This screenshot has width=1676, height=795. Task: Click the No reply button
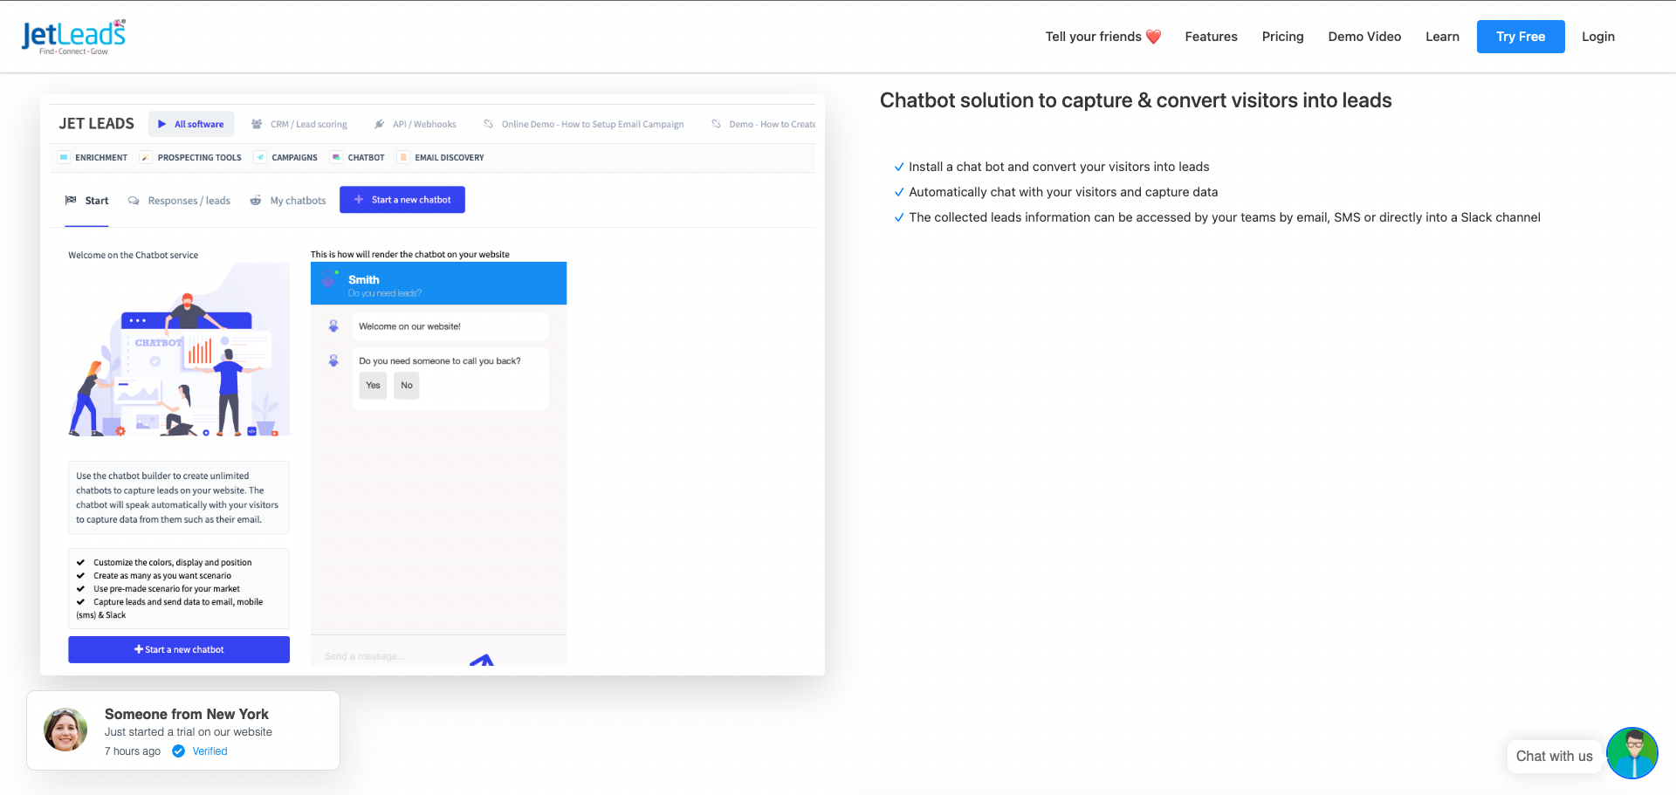(x=407, y=386)
